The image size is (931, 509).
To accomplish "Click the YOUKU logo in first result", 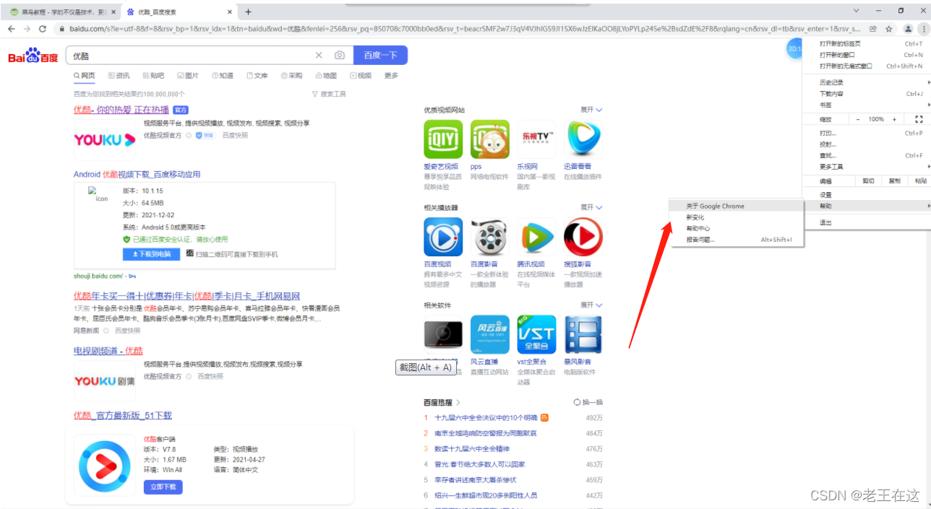I will [105, 140].
